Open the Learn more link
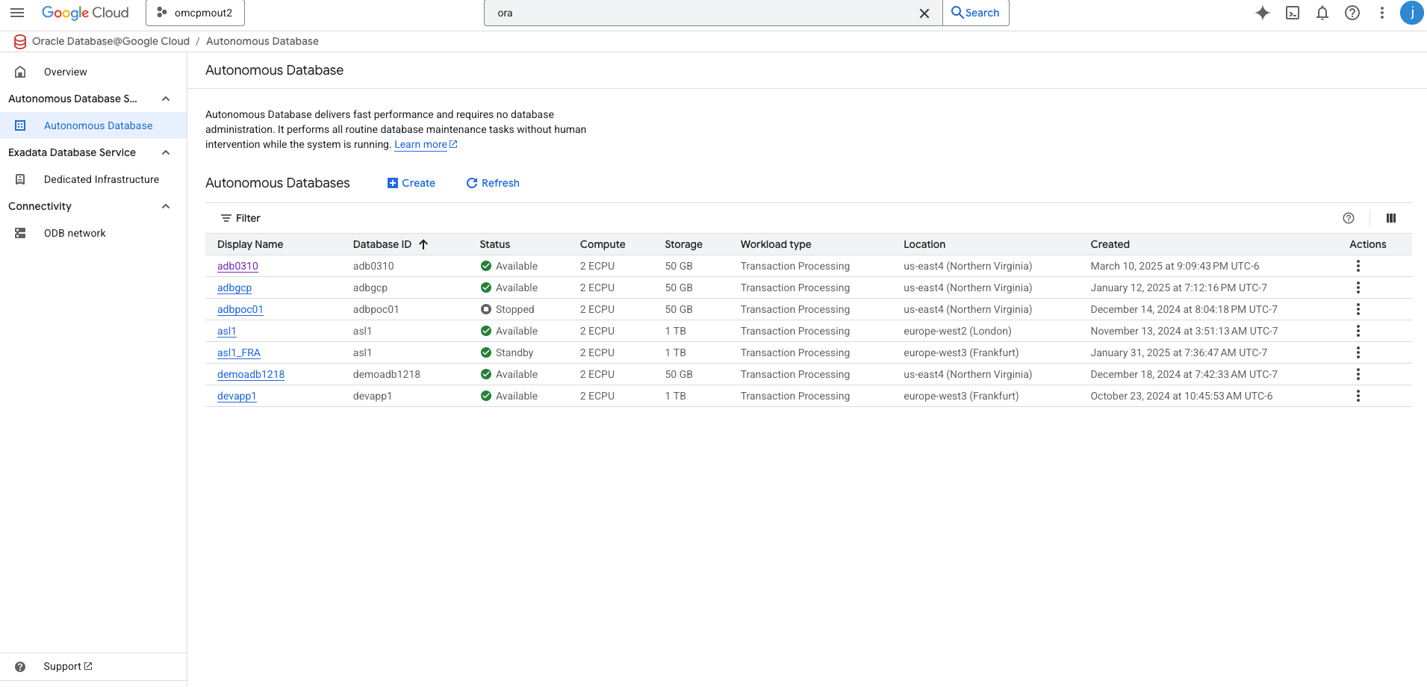Screen dimensions: 1427x687 pos(426,144)
